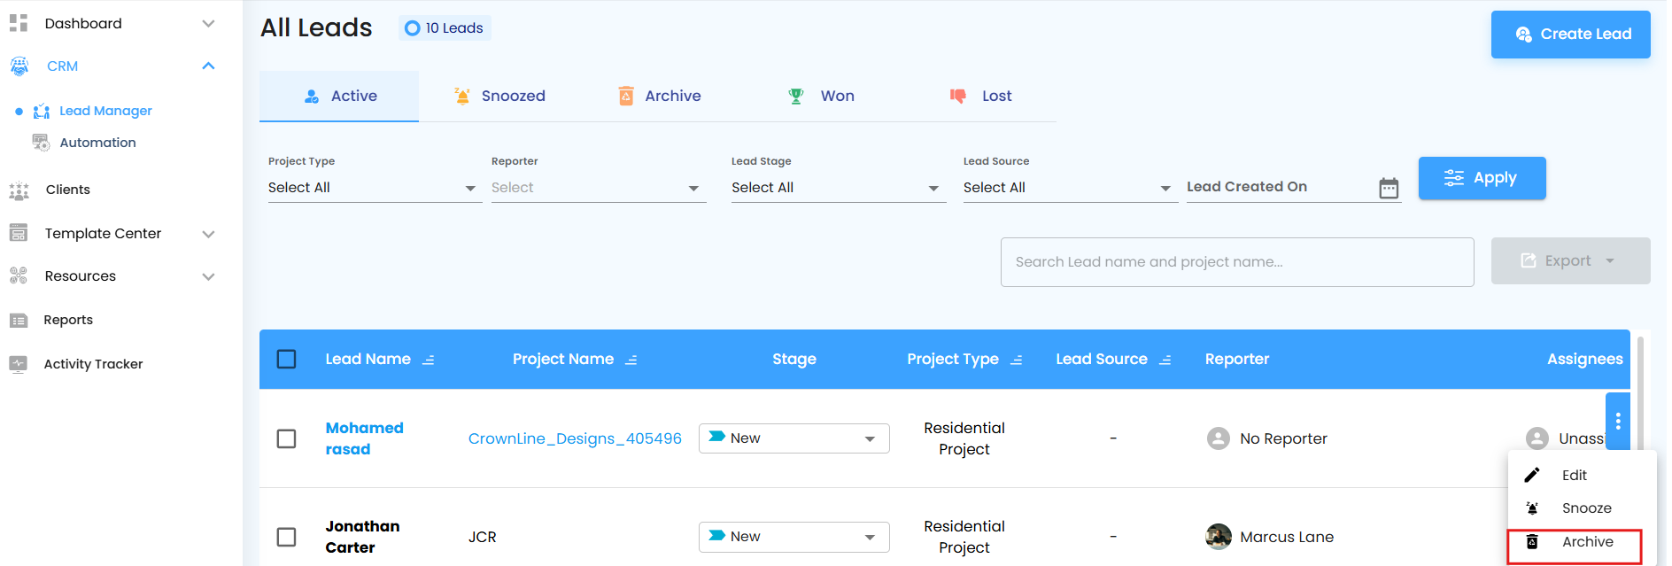The height and width of the screenshot is (566, 1672).
Task: Open the CrownLine_Designs_405496 project link
Action: pyautogui.click(x=575, y=438)
